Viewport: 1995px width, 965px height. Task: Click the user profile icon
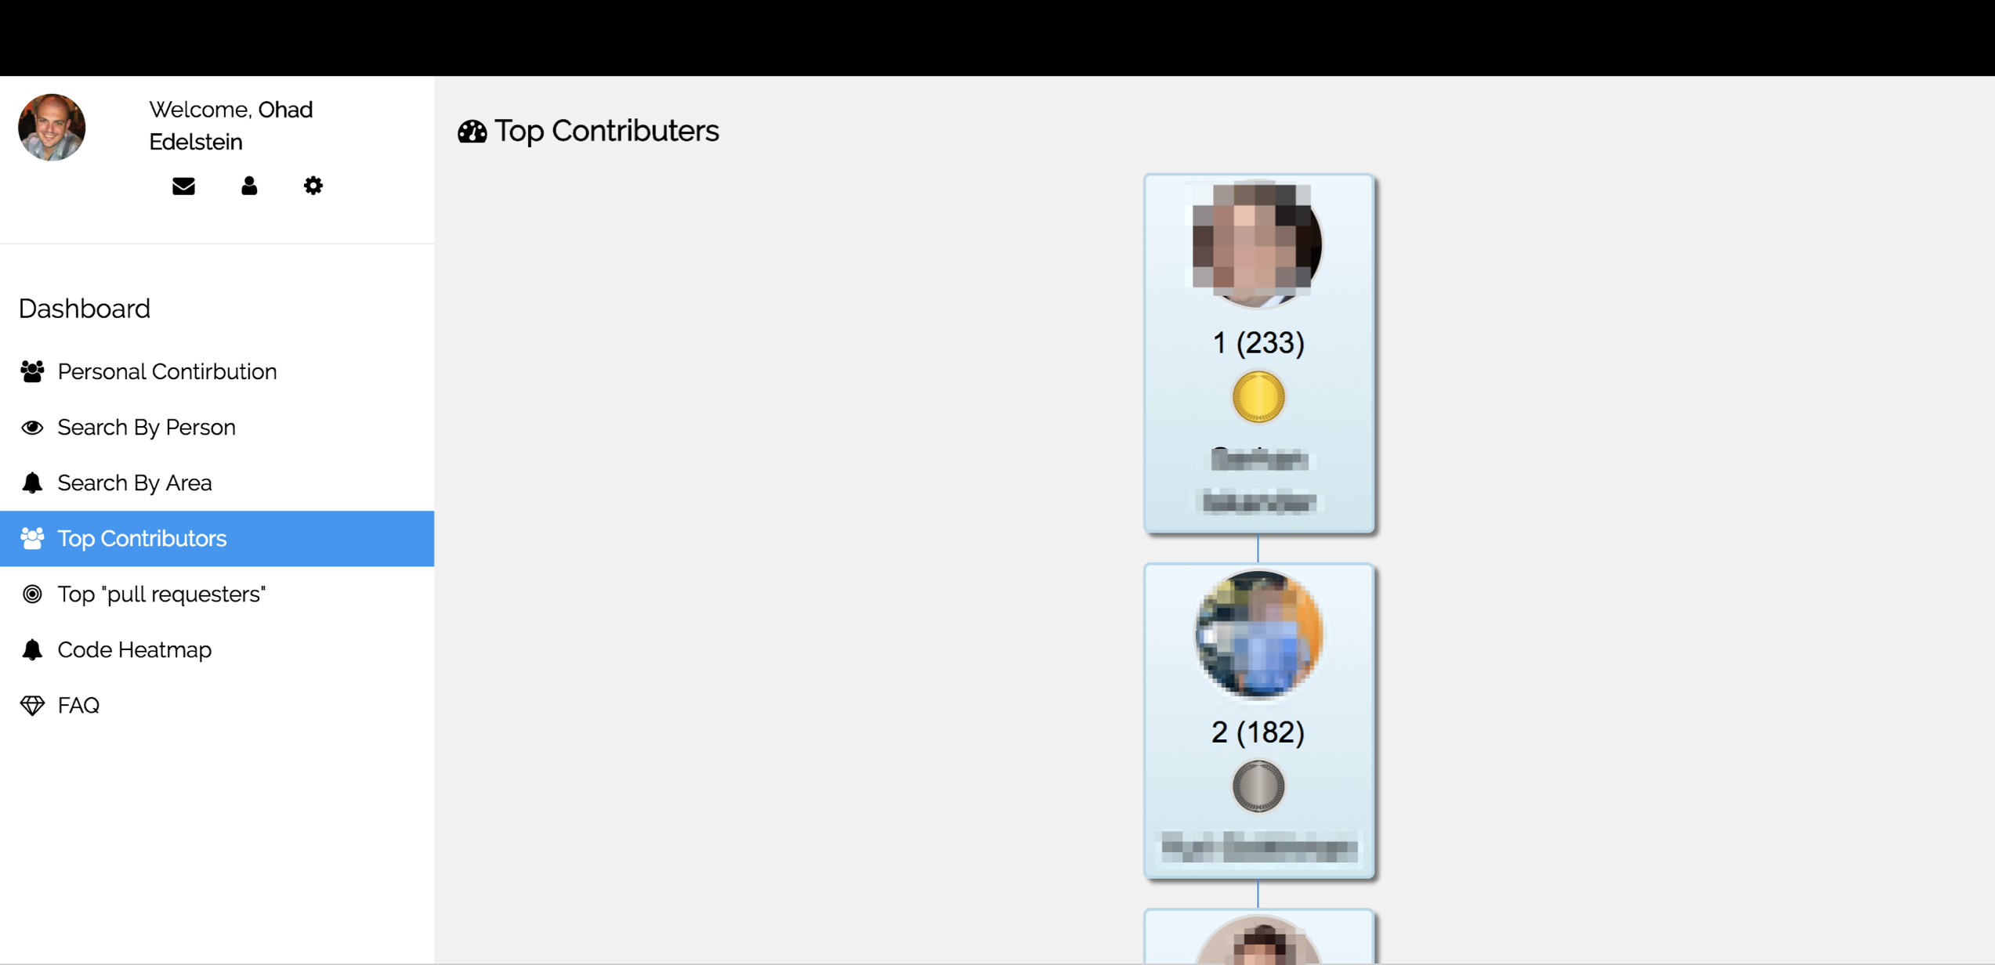point(249,186)
